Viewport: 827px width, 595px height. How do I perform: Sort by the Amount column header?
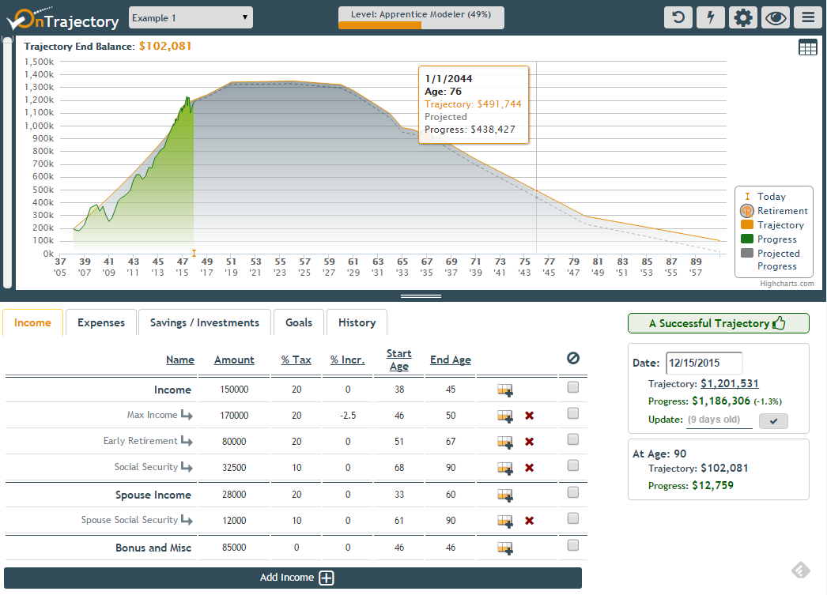click(x=234, y=360)
